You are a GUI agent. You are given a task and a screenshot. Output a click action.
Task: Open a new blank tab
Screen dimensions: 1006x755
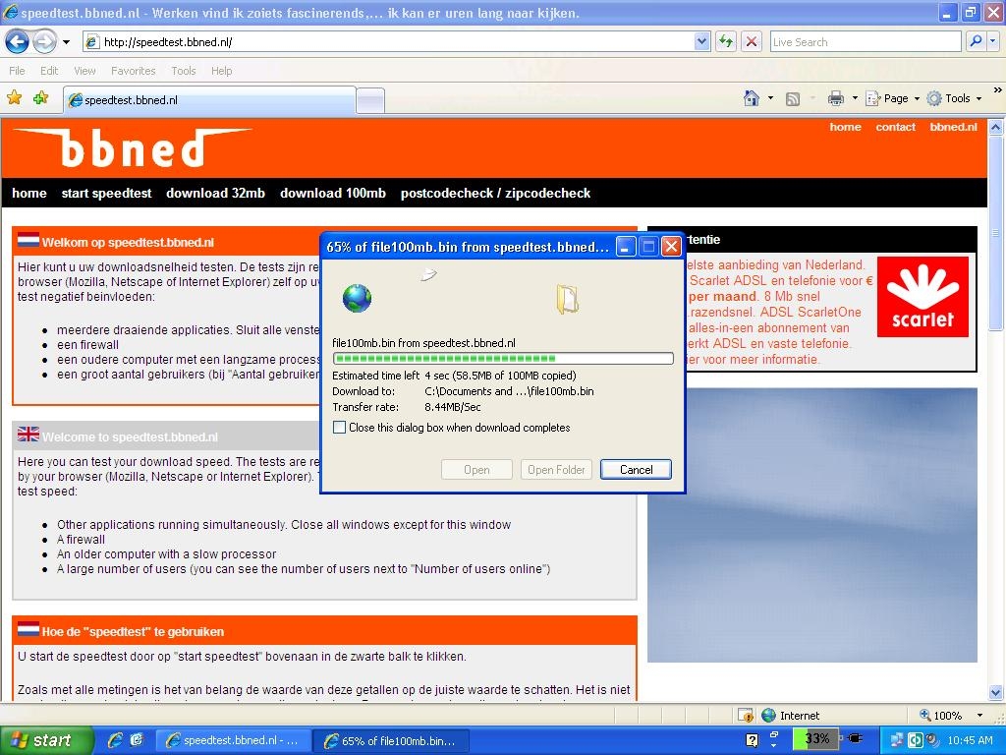pyautogui.click(x=370, y=101)
